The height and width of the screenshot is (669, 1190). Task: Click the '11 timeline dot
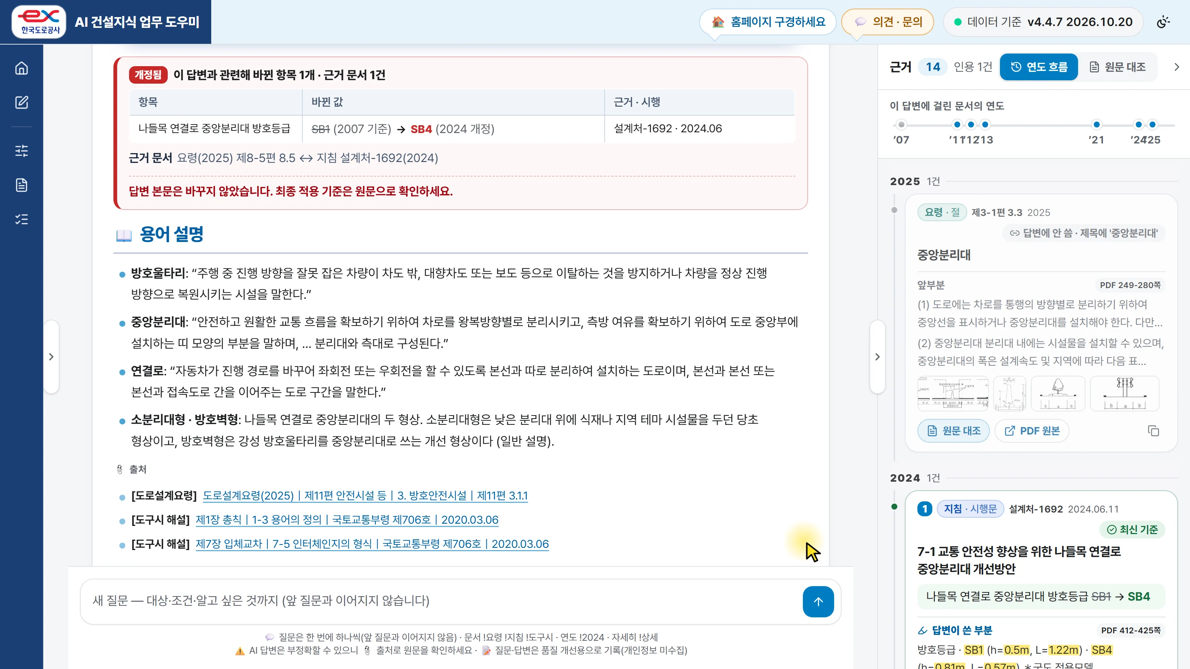[957, 124]
